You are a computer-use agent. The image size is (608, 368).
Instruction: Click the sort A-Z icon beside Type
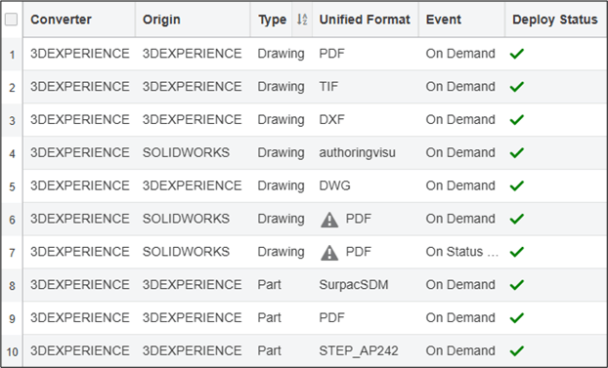[x=302, y=20]
